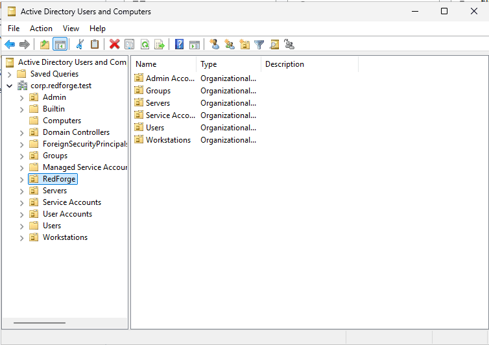Select Admin Acco... row in the list
This screenshot has width=489, height=345.
point(170,78)
